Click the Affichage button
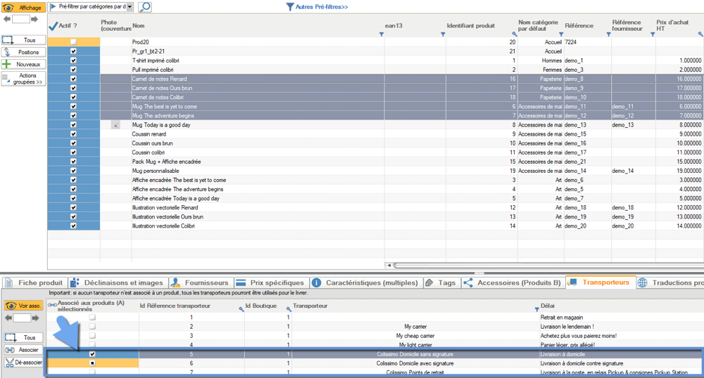Viewport: 704px width, 378px height. [24, 8]
